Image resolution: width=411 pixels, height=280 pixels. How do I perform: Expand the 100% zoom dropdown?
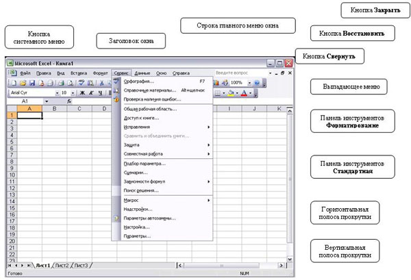249,83
